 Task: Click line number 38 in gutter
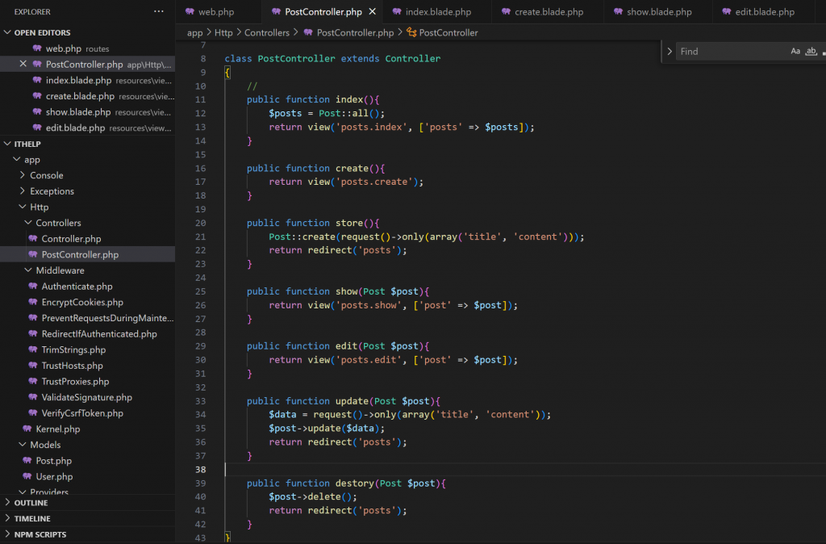[201, 469]
